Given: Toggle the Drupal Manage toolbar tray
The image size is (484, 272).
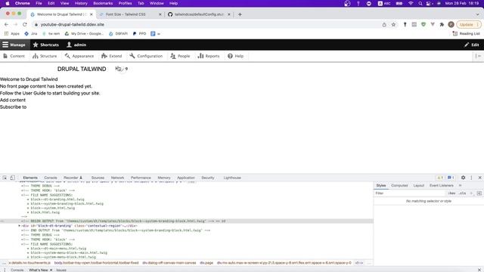Looking at the screenshot, I should click(14, 45).
